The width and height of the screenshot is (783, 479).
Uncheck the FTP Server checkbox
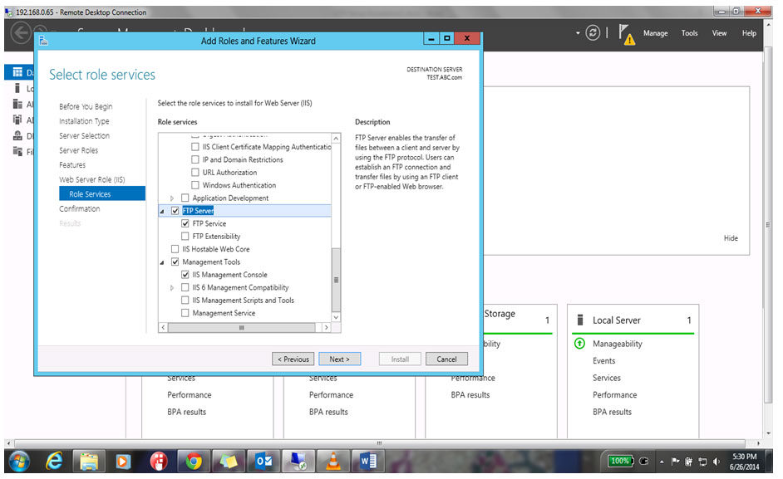pos(175,211)
